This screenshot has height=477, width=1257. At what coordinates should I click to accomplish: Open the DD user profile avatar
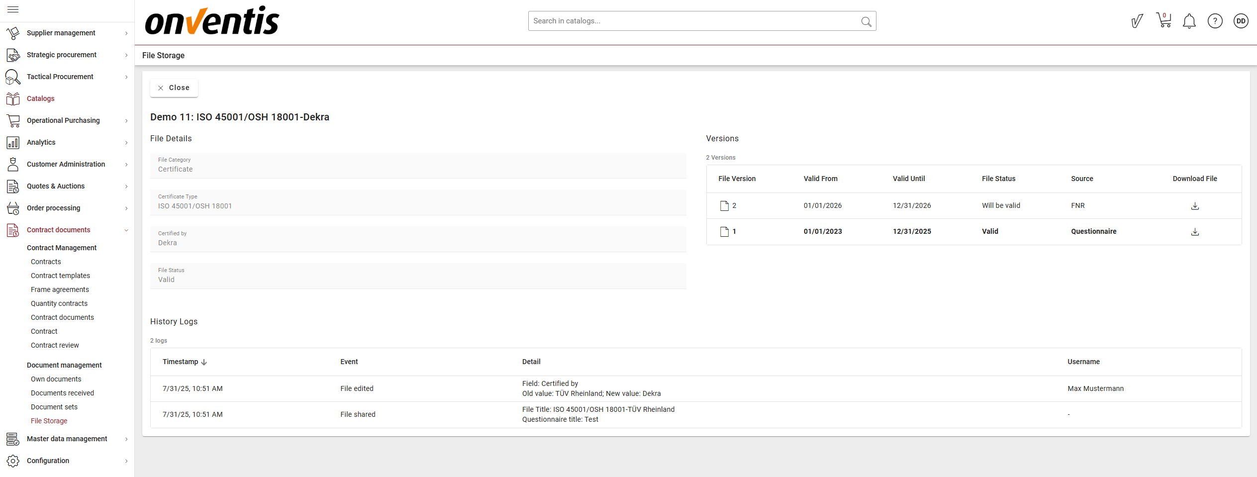coord(1241,21)
